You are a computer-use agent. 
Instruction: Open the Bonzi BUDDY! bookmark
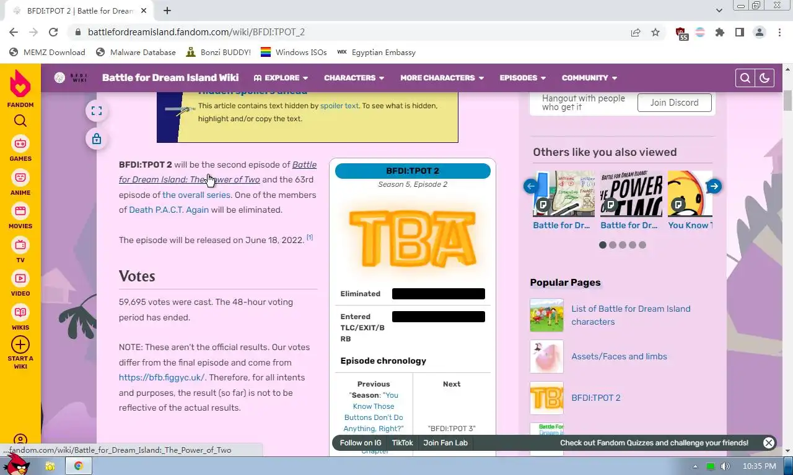click(x=218, y=53)
